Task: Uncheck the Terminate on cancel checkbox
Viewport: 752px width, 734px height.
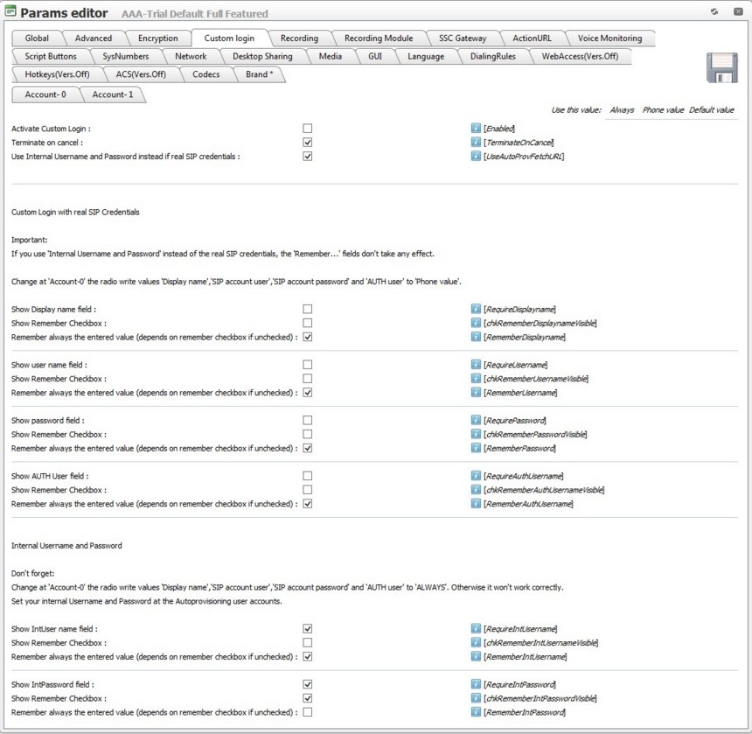Action: click(x=308, y=143)
